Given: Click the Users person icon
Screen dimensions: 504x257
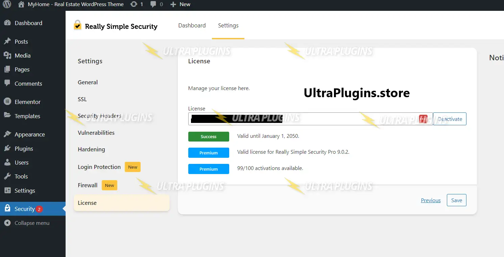Looking at the screenshot, I should [7, 163].
